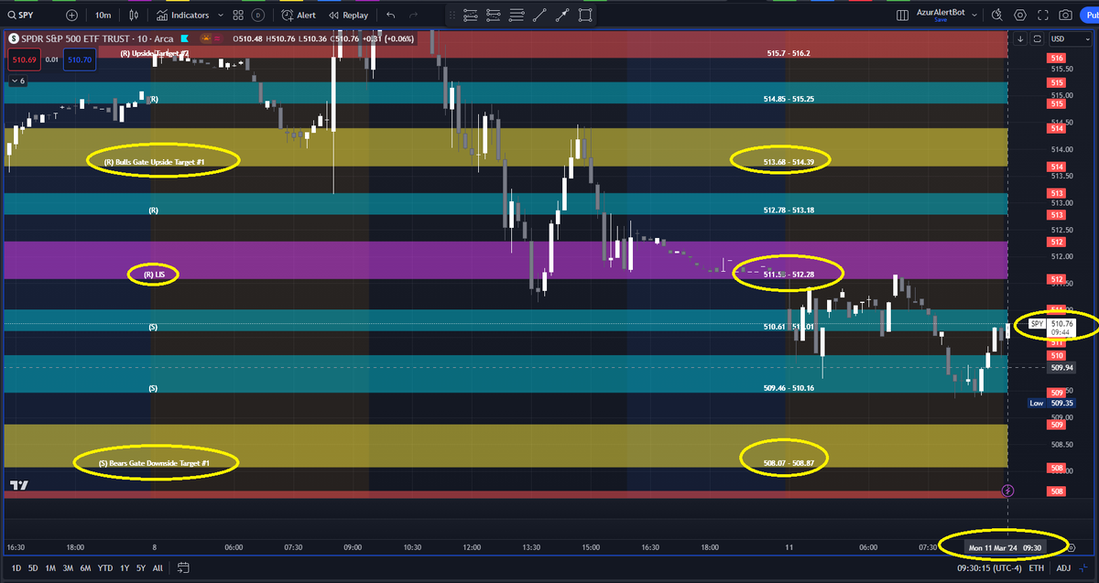Toggle the ADJ adjusted data option
This screenshot has width=1099, height=583.
pos(1064,567)
